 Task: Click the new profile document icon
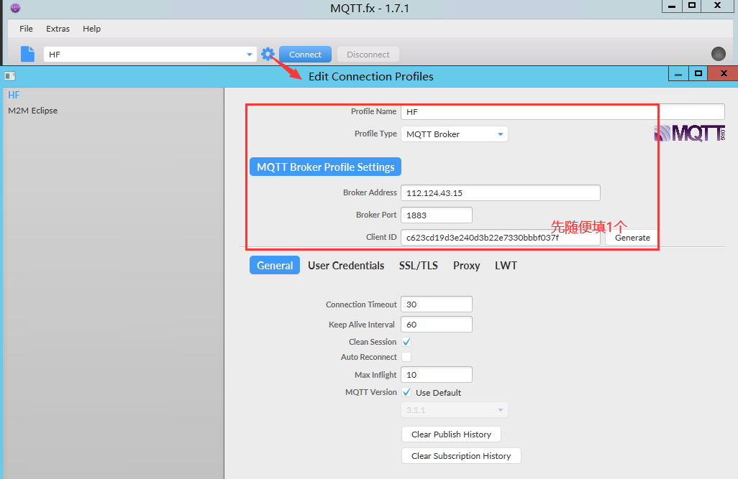tap(28, 54)
